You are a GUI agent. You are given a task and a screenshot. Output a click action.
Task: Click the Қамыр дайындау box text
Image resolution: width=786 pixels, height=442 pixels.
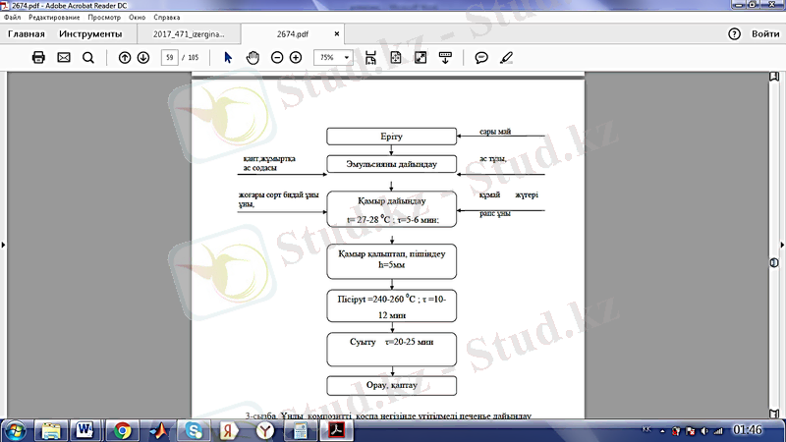391,200
